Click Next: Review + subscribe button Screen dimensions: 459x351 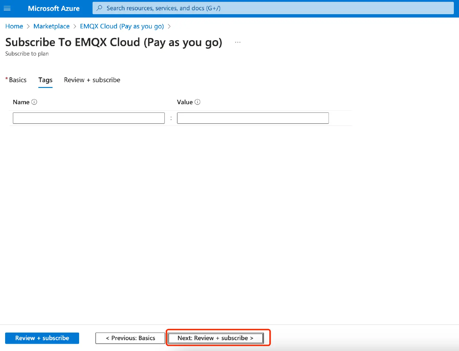216,338
